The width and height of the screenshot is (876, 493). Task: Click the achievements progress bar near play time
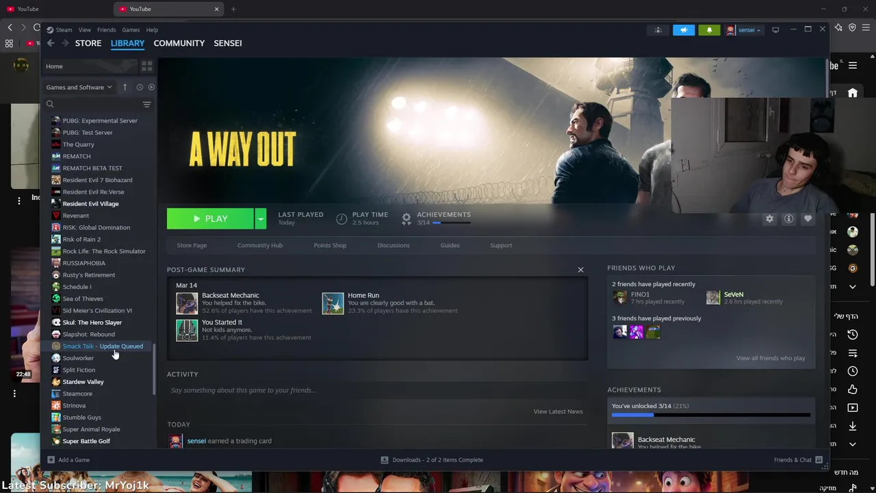pos(452,223)
